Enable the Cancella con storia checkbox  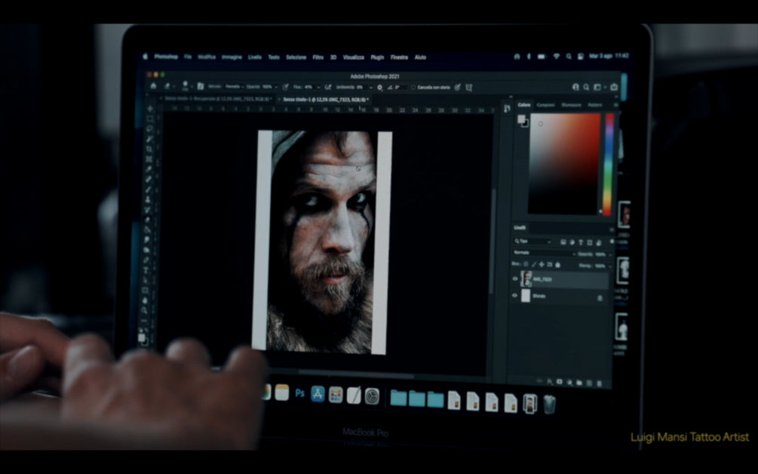(x=413, y=88)
